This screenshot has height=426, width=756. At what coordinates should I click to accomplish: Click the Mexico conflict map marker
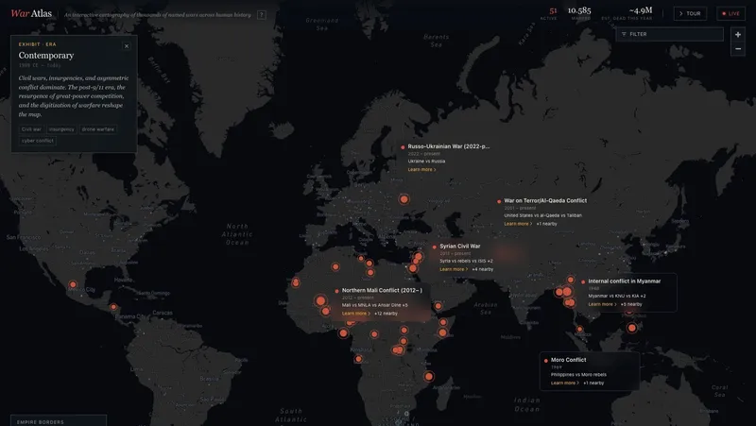click(73, 284)
